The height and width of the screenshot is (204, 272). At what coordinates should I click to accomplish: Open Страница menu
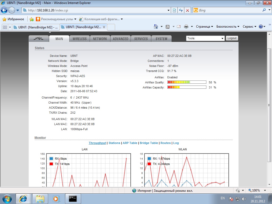coord(204,27)
